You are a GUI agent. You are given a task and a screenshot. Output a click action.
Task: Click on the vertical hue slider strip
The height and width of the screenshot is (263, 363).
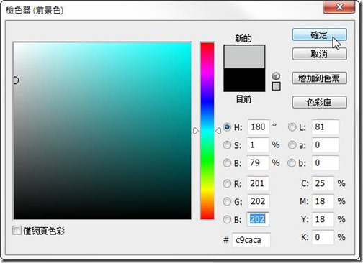click(207, 131)
